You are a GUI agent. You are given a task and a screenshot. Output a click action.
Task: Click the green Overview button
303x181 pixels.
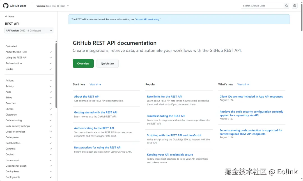coord(83,64)
